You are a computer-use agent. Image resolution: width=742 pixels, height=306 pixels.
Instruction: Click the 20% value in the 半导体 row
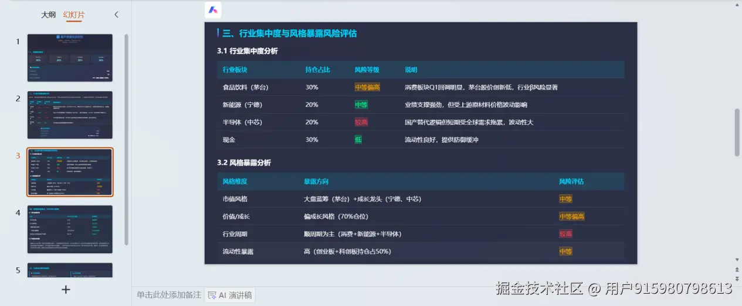(311, 122)
